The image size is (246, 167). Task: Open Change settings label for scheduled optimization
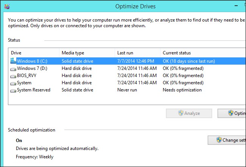pyautogui.click(x=234, y=140)
